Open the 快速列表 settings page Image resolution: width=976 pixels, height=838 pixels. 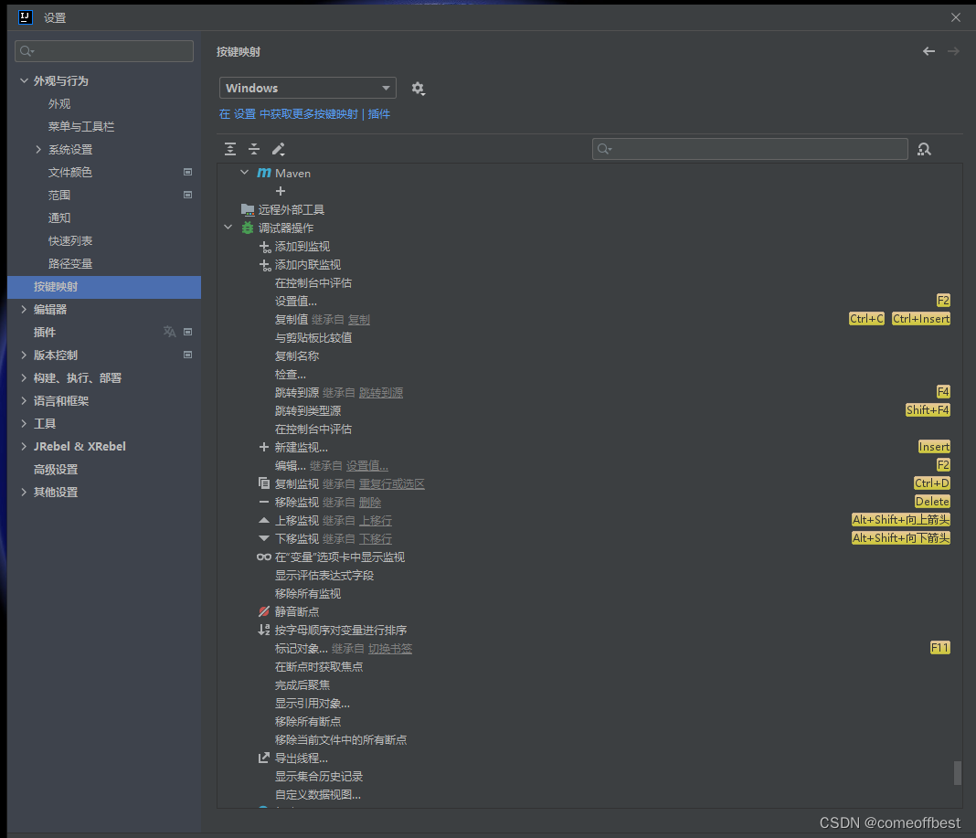coord(70,241)
